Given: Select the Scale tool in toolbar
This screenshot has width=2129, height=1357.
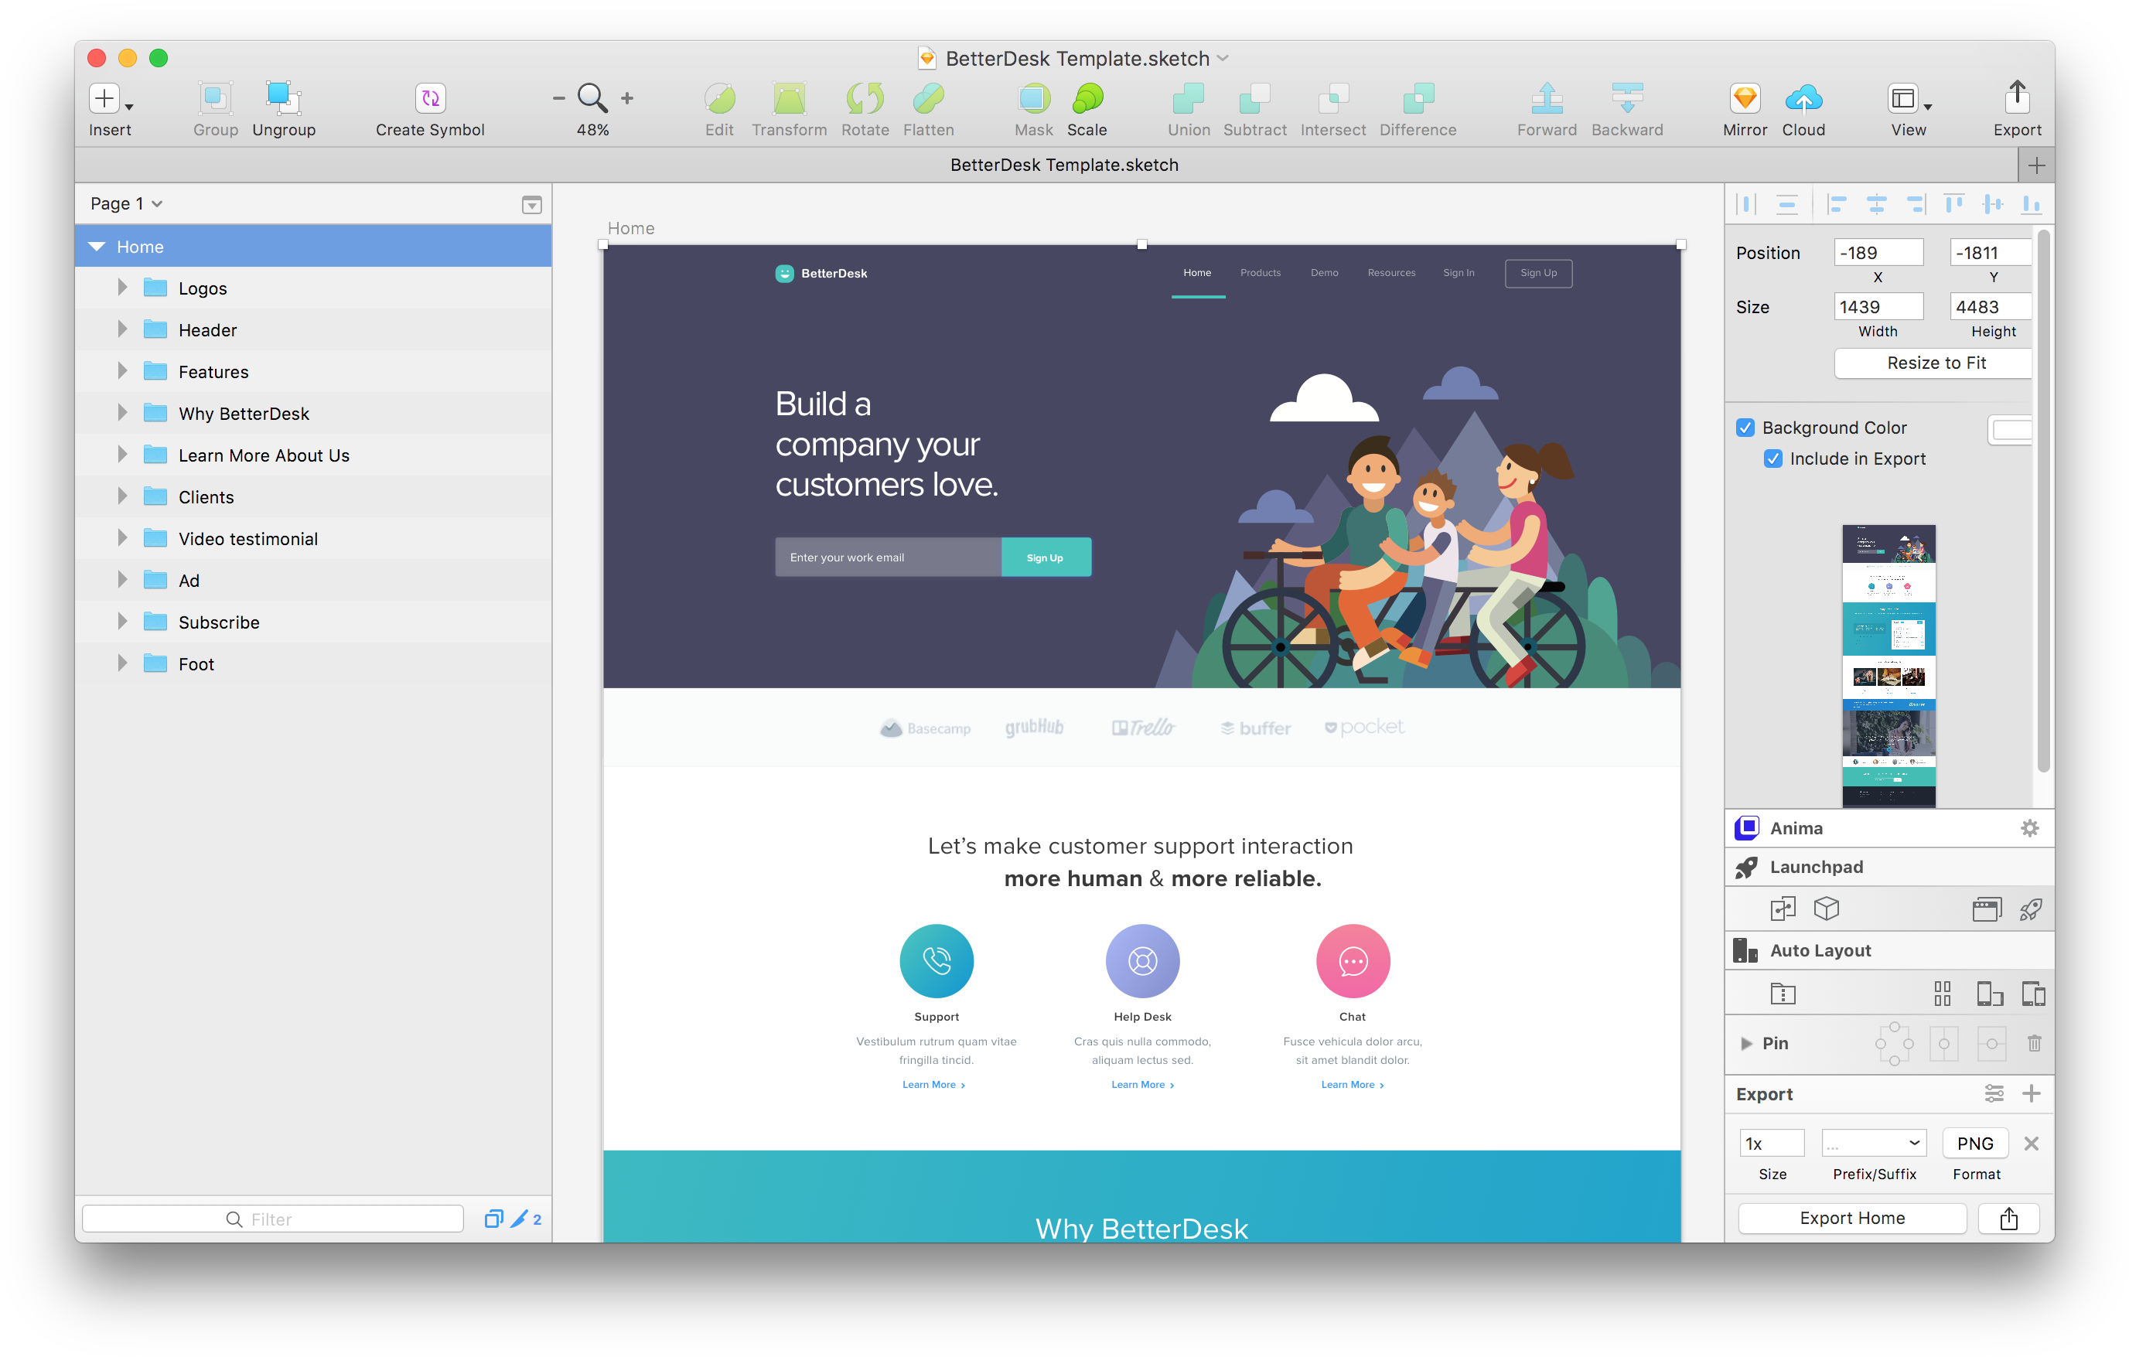Looking at the screenshot, I should coord(1087,98).
